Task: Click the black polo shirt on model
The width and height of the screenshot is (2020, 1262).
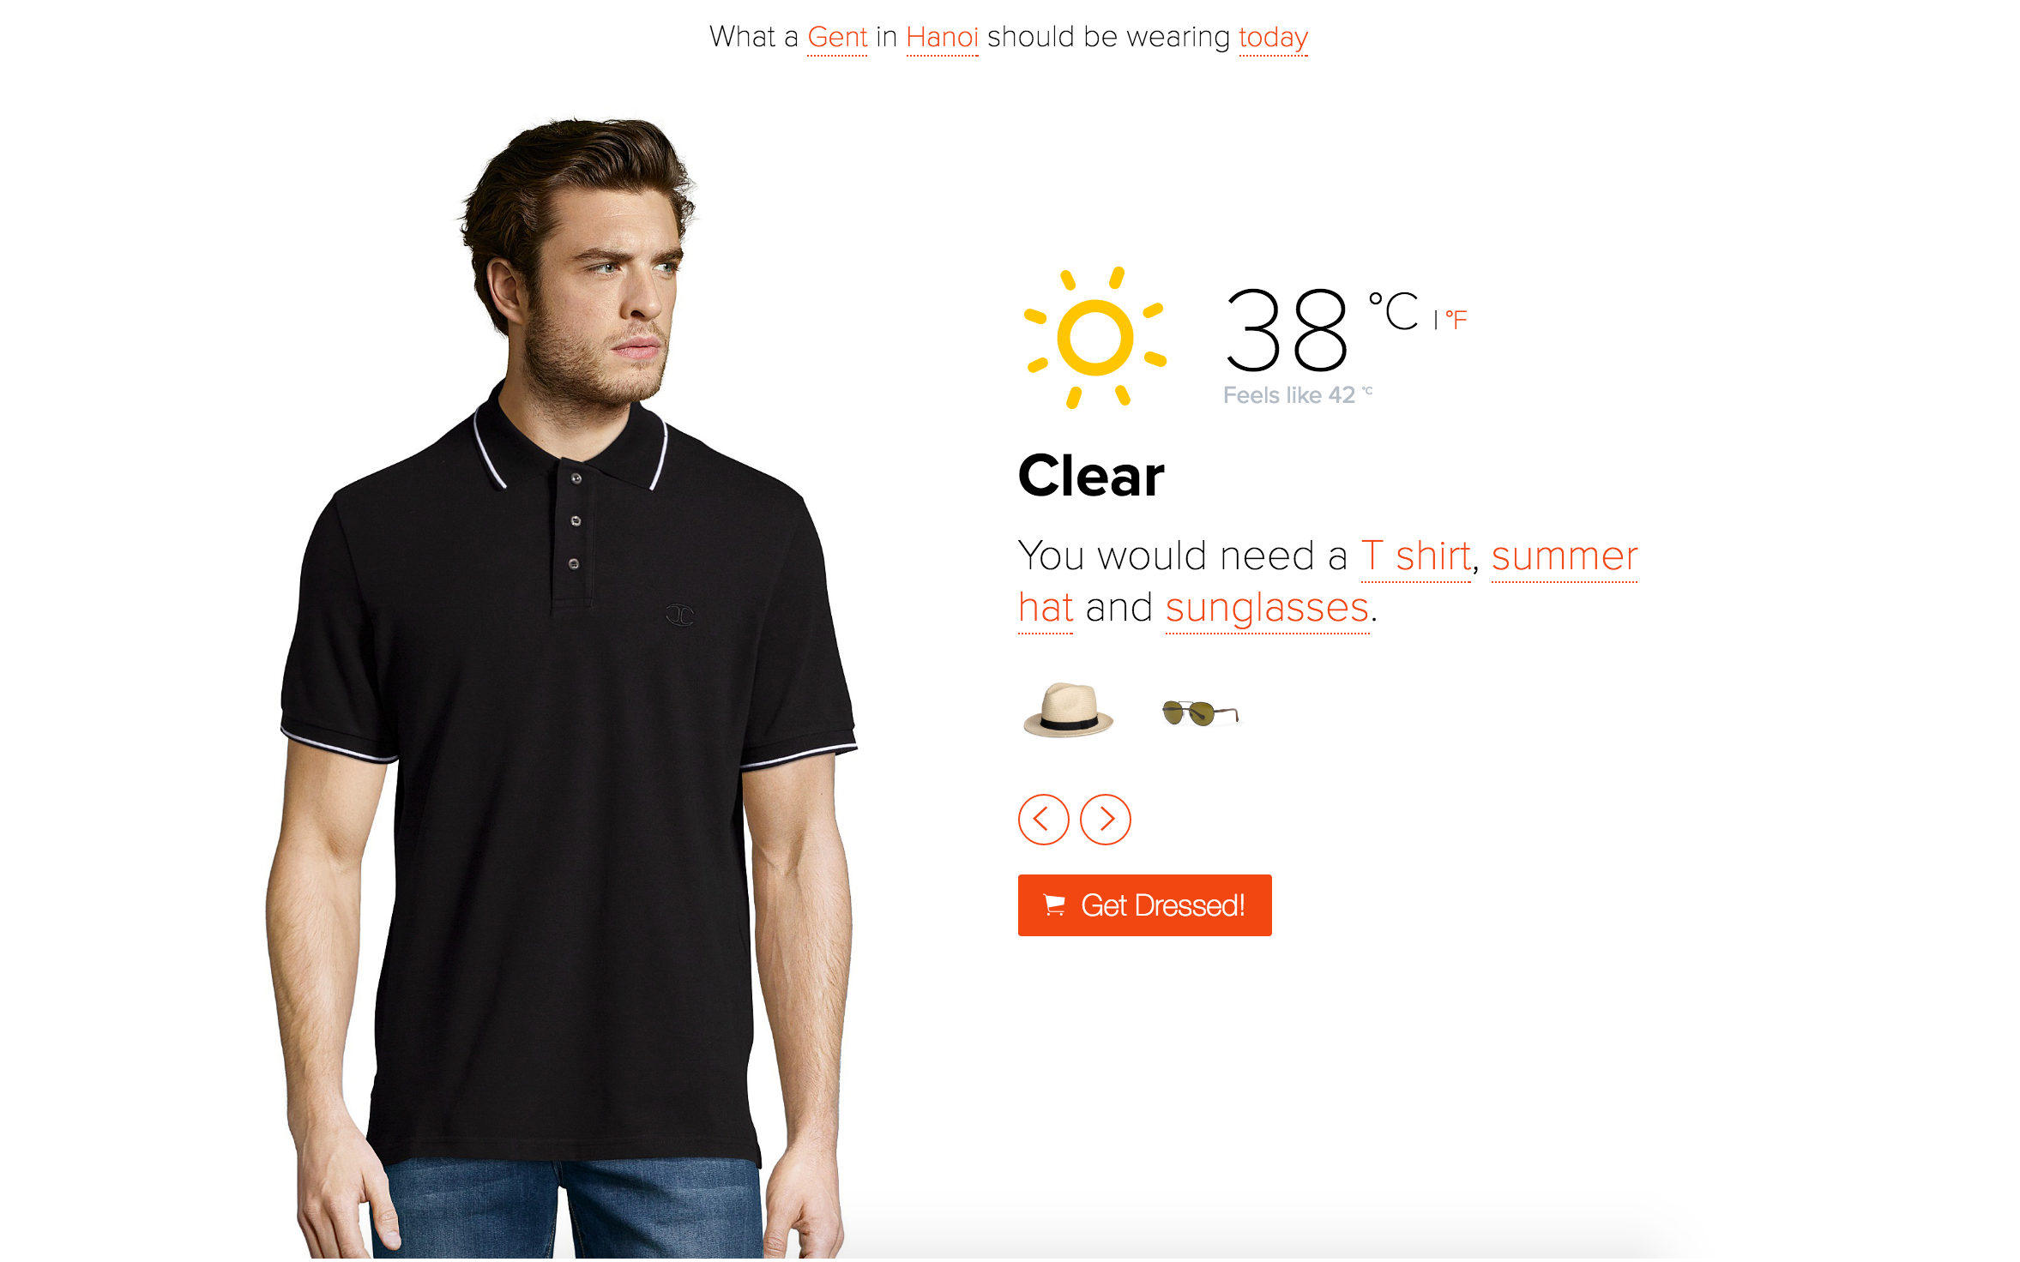Action: [x=568, y=772]
